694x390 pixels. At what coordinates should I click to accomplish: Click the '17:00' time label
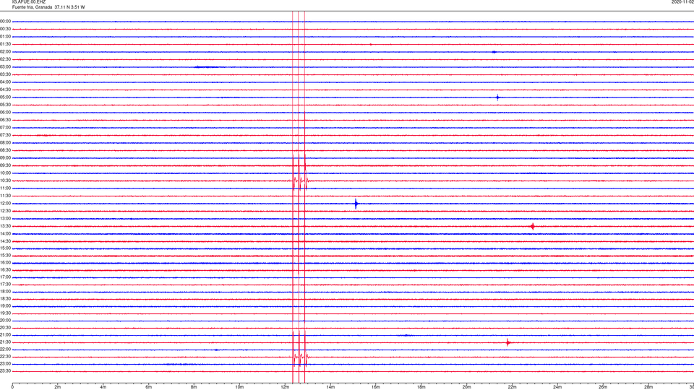pyautogui.click(x=5, y=277)
